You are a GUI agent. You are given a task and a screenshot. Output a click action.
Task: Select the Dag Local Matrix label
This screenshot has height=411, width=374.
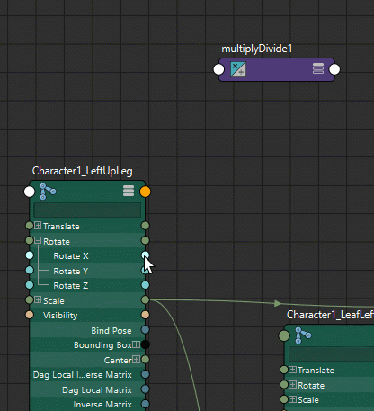click(x=97, y=390)
